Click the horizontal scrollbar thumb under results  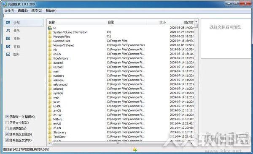[118, 143]
